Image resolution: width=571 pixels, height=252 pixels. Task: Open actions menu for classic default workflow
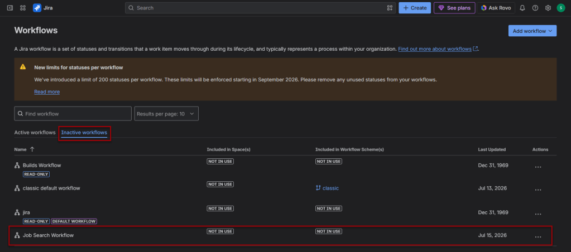point(538,190)
